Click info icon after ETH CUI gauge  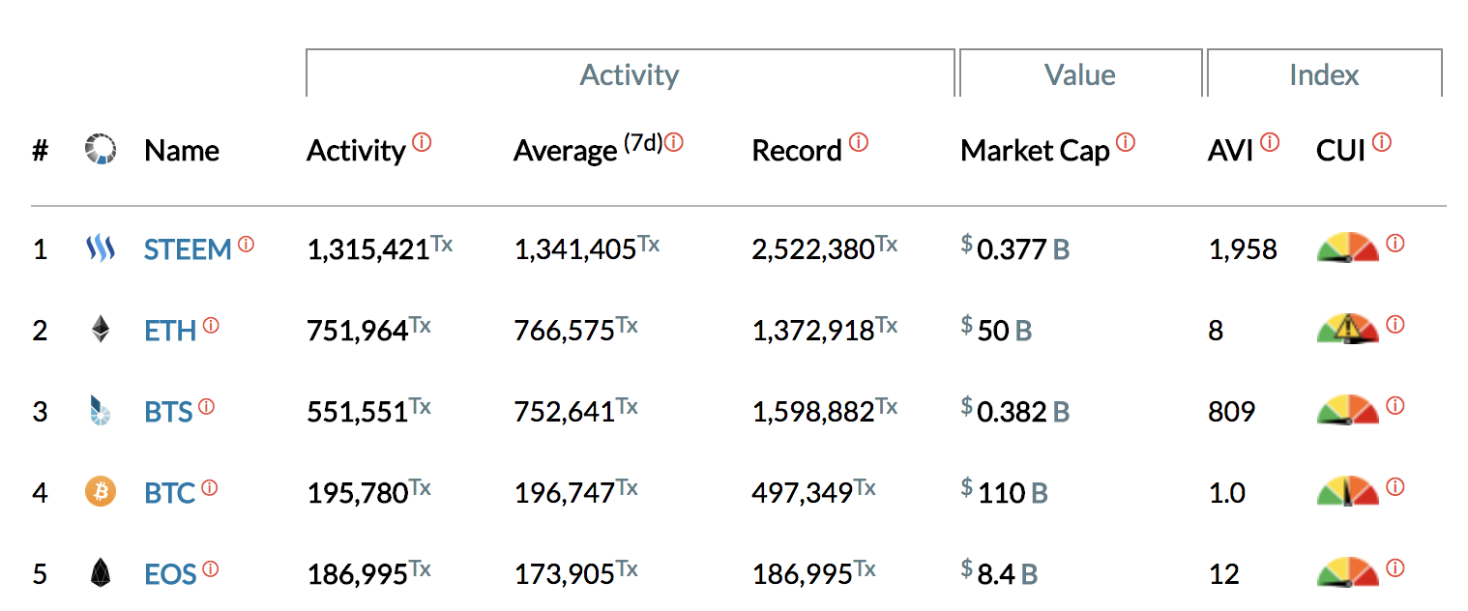(1395, 325)
